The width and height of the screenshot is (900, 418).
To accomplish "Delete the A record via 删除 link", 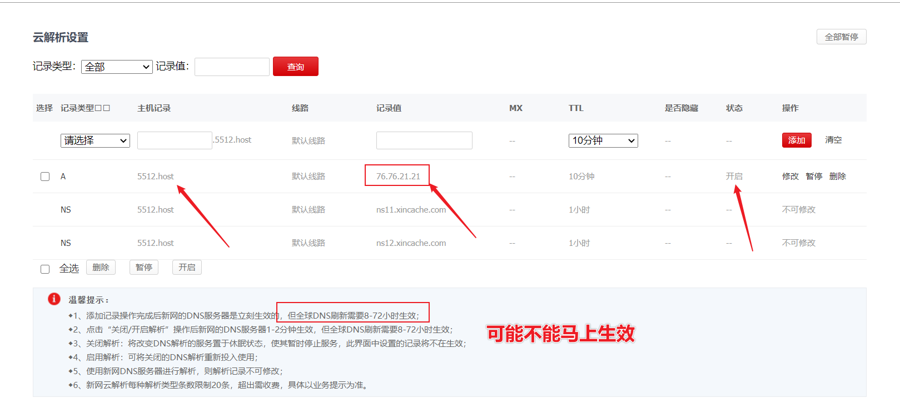I will [837, 177].
